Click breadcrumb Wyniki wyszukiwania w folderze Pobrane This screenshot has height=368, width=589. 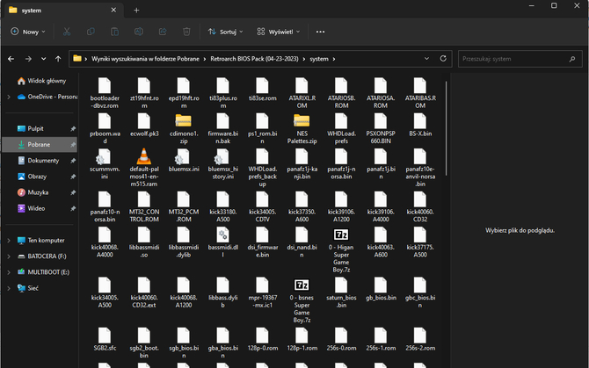coord(145,59)
